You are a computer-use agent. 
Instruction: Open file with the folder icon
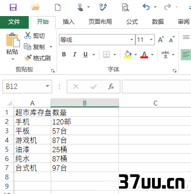[x=36, y=7]
